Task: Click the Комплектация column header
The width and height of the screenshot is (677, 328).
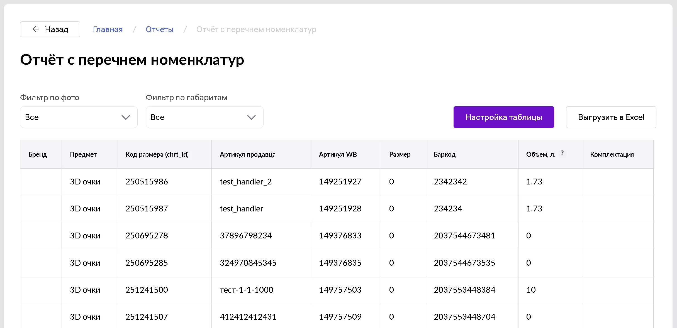Action: point(612,154)
